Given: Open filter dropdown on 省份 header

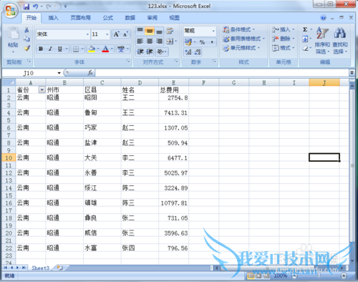Looking at the screenshot, I should click(42, 90).
